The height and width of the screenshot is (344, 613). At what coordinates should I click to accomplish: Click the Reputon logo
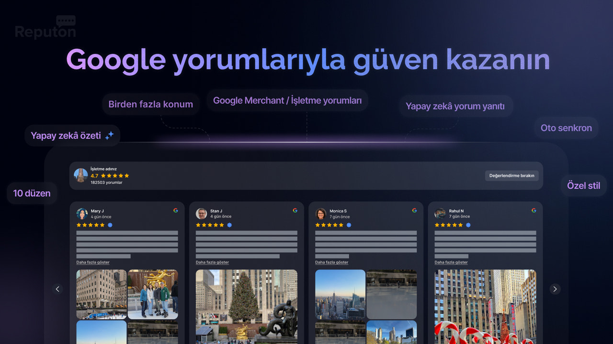pyautogui.click(x=45, y=27)
